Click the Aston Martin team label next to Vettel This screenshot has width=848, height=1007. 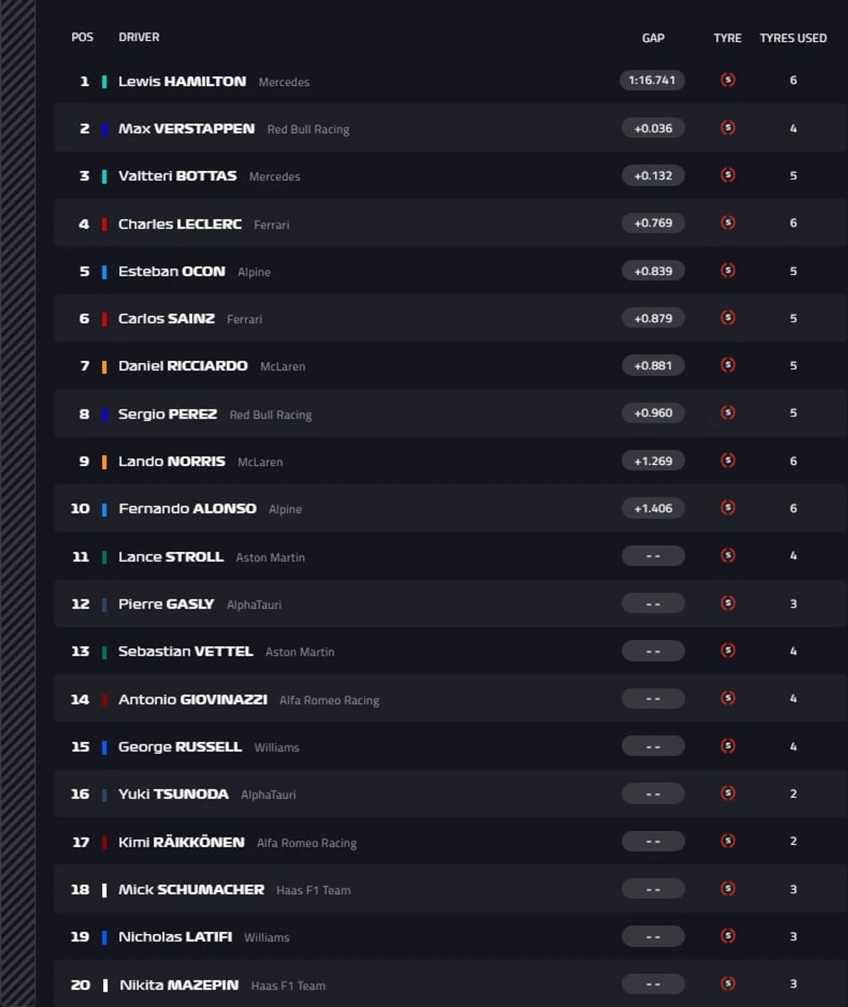[300, 652]
